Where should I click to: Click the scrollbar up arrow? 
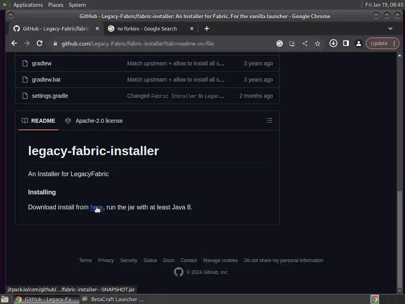399,55
